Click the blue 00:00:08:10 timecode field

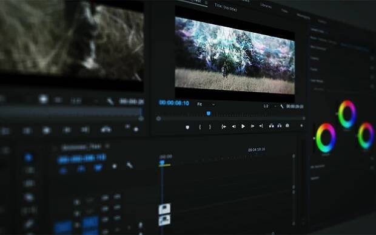[x=174, y=103]
